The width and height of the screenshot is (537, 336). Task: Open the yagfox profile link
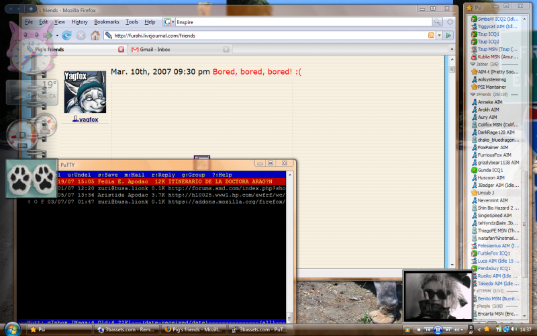[x=88, y=119]
